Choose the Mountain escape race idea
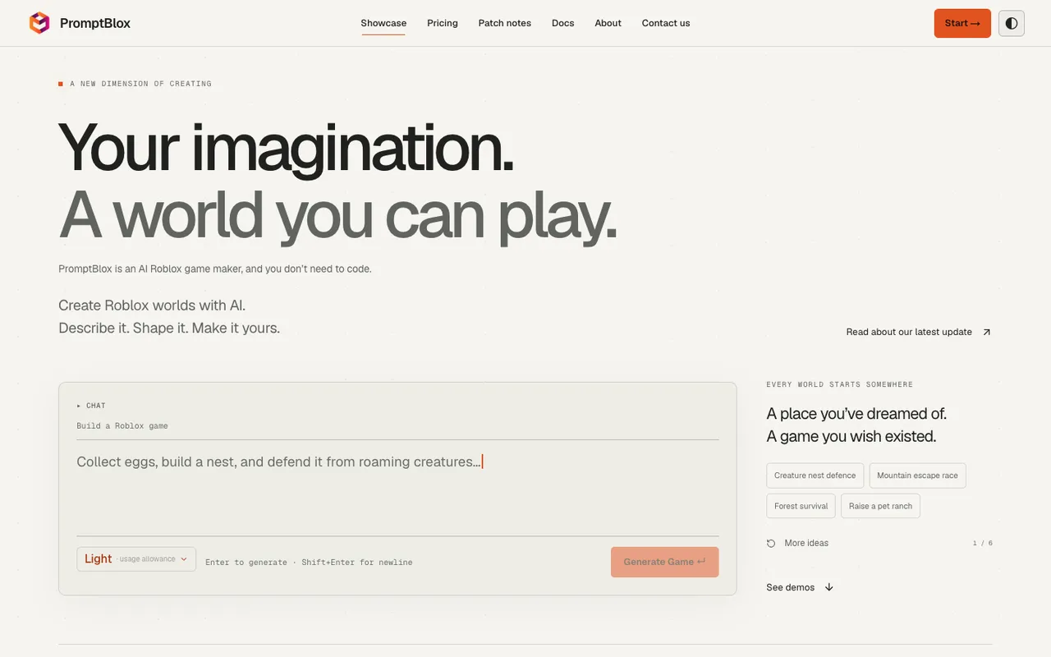Screen dimensions: 1051x657 pyautogui.click(x=918, y=476)
